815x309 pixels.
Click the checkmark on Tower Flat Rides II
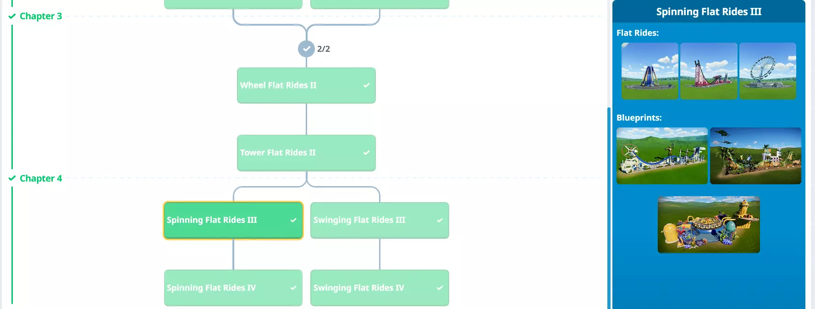(367, 153)
